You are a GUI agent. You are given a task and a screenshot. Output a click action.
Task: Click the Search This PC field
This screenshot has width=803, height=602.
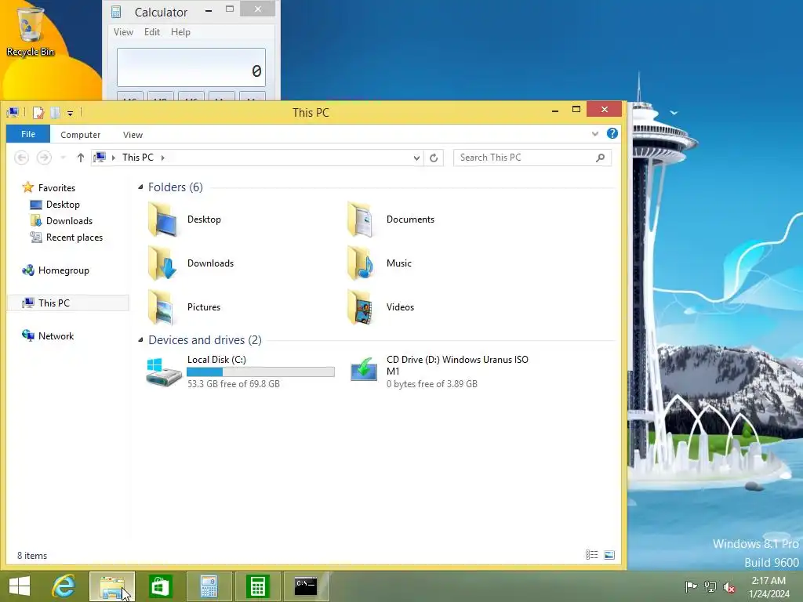point(532,158)
